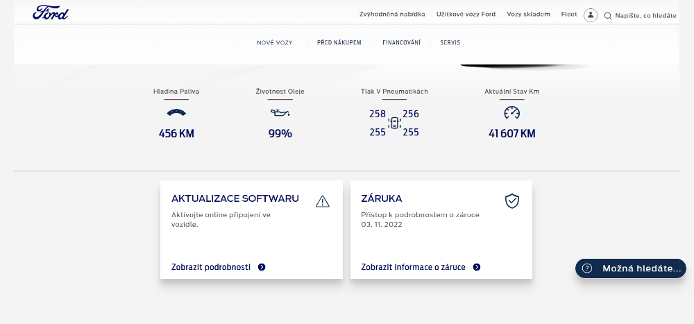Open the user account profile icon

click(591, 15)
